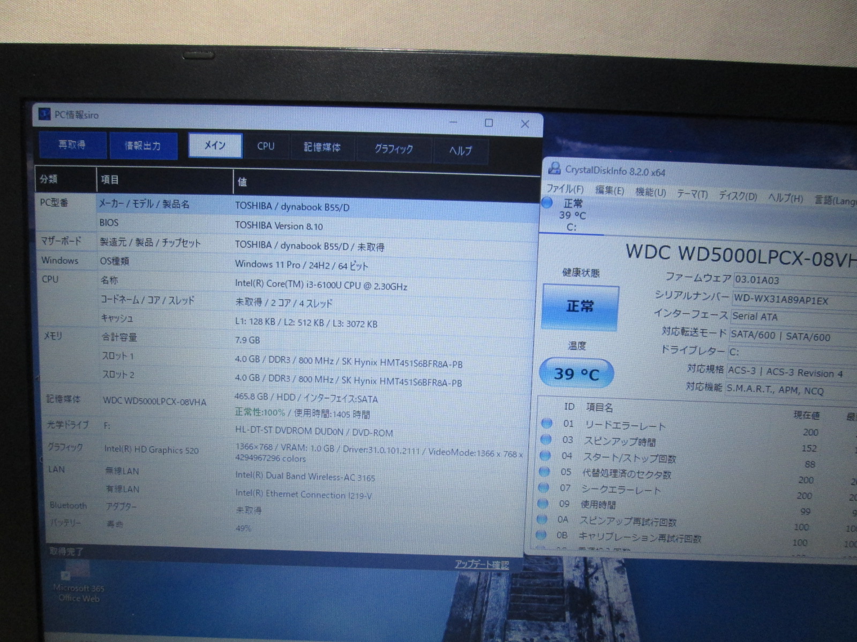Select the C: disk tab showing 39 °C
Viewport: 857px width, 642px height.
tap(572, 216)
